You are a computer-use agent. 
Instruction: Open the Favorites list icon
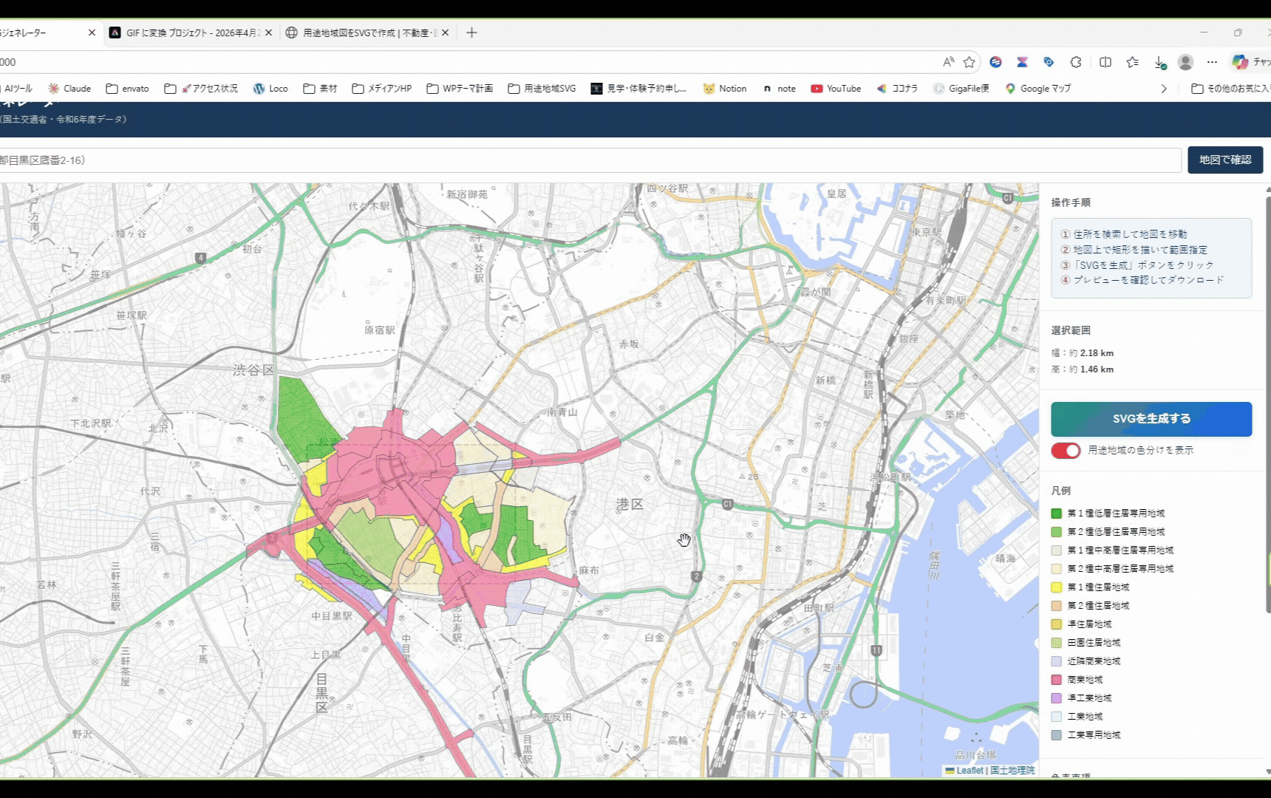coord(1132,62)
